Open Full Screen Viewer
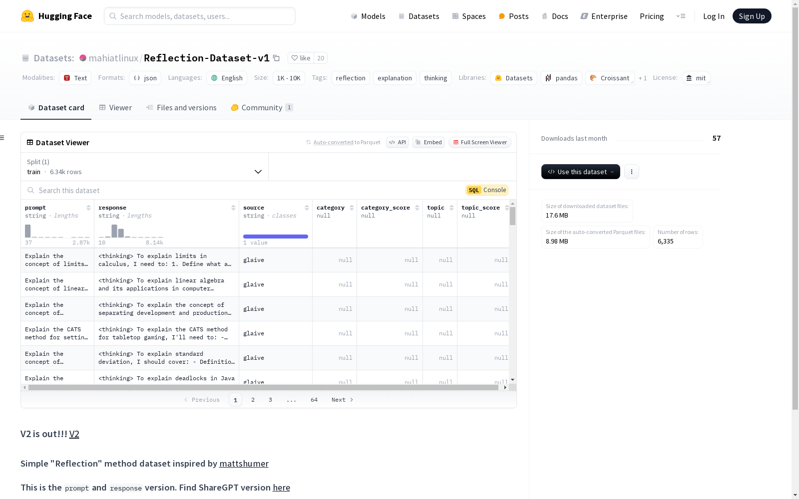The height and width of the screenshot is (499, 799). click(480, 142)
